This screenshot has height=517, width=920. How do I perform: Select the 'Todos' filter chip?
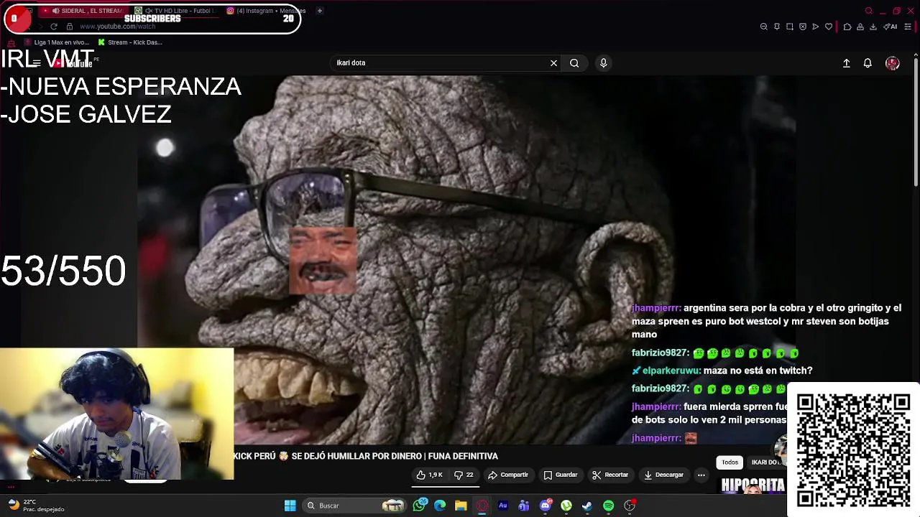[x=730, y=462]
